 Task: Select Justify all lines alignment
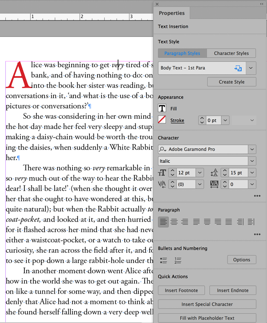pos(228,222)
